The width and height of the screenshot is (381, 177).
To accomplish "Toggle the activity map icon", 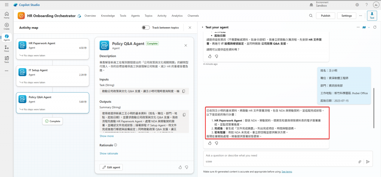I will (364, 28).
